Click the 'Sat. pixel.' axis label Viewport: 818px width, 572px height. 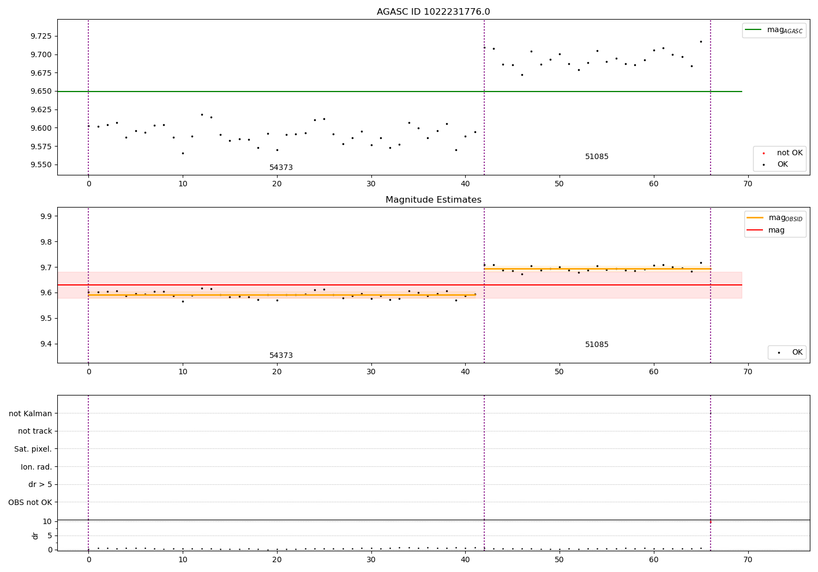pyautogui.click(x=33, y=449)
